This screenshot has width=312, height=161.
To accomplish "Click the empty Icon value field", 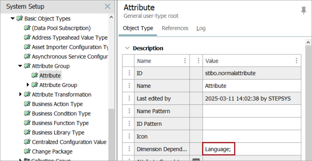I will coord(252,136).
